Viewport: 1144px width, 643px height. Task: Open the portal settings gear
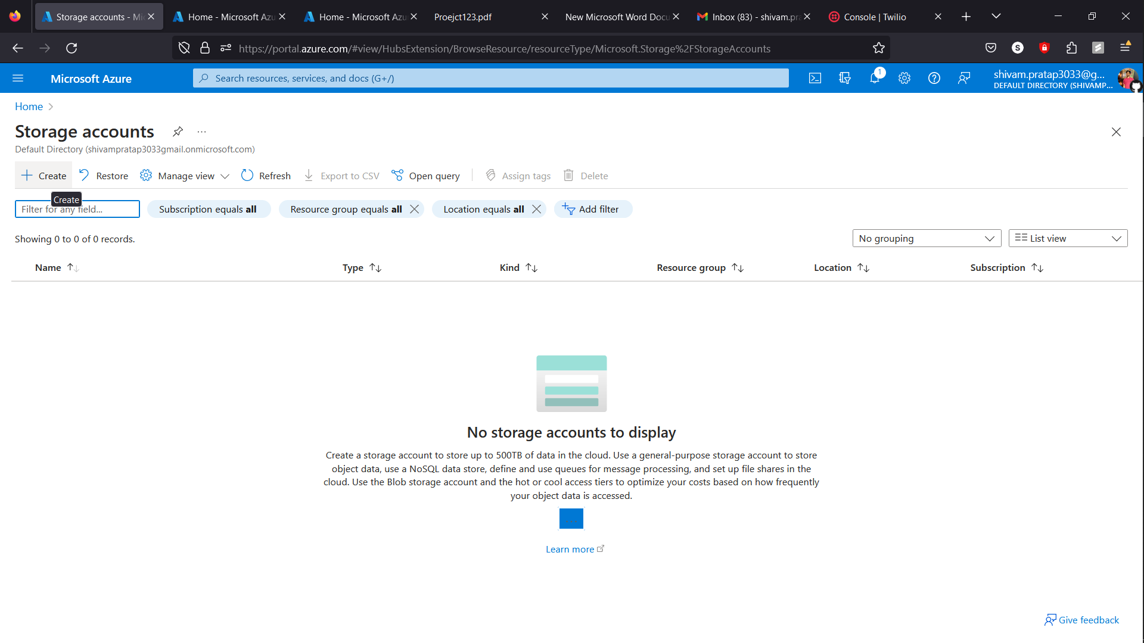coord(904,78)
